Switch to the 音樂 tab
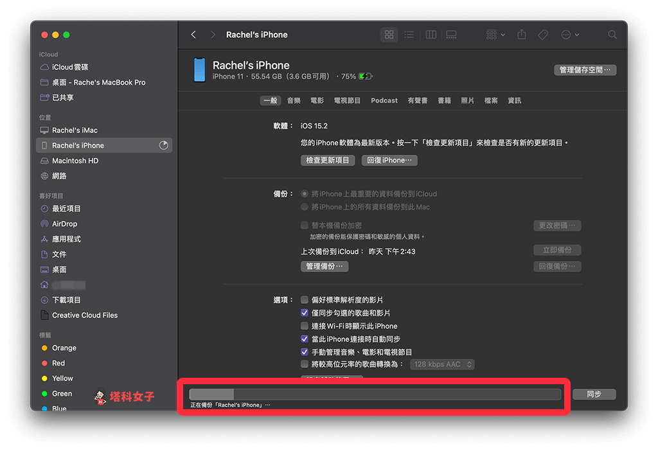The height and width of the screenshot is (451, 658). (294, 100)
